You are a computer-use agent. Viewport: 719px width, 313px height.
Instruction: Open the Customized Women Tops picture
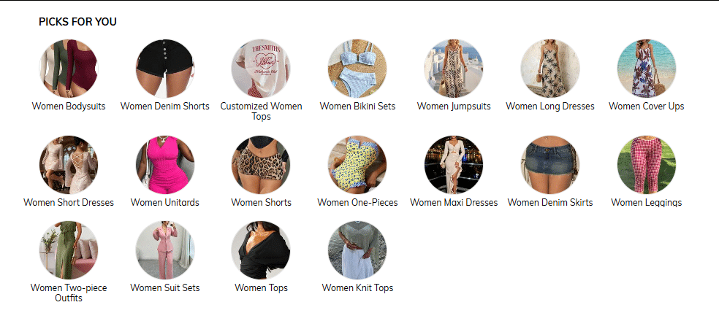coord(261,68)
